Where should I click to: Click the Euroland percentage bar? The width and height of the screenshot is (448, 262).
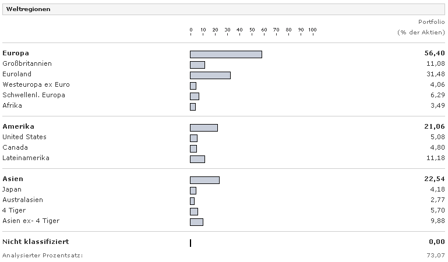coord(210,75)
